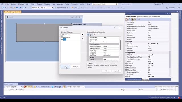Show Events lightning icon in Propriétés panel
Image resolution: width=182 pixels, height=102 pixels.
pos(136,19)
